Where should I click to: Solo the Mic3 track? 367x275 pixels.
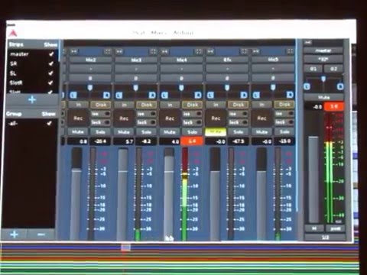[x=146, y=132]
